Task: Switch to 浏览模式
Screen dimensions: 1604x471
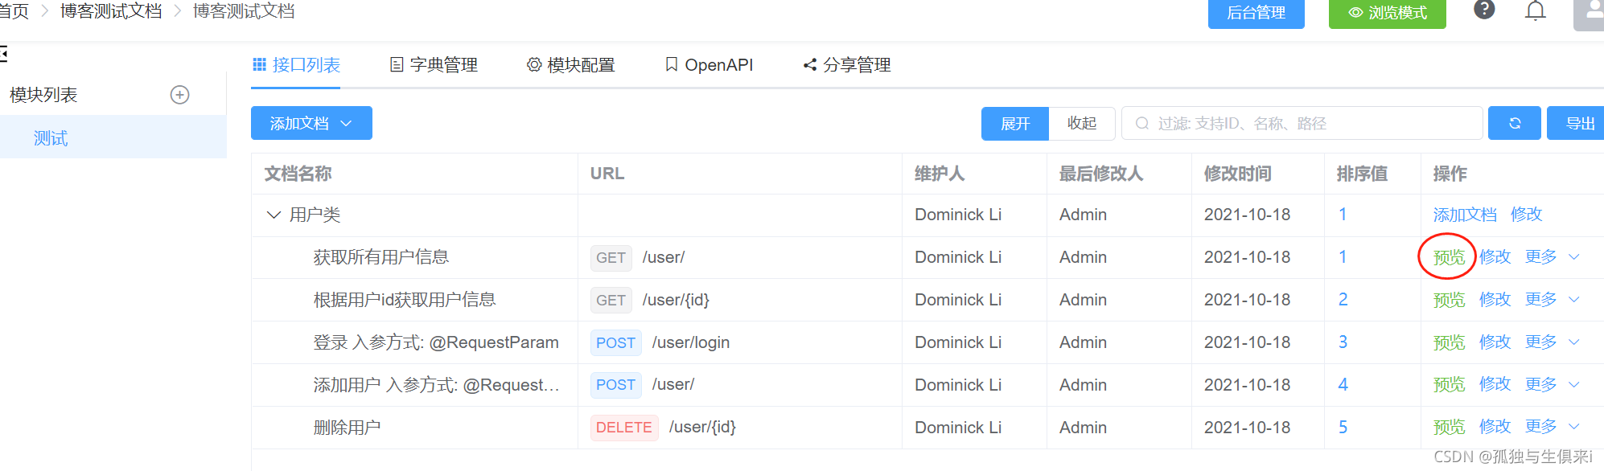Action: [1387, 13]
